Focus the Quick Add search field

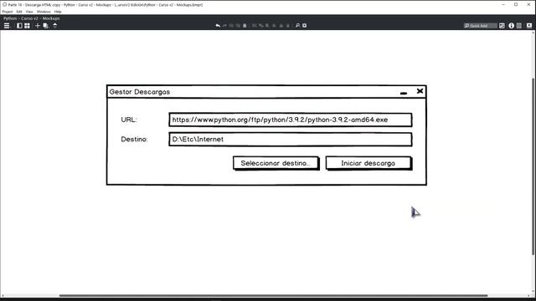click(480, 26)
